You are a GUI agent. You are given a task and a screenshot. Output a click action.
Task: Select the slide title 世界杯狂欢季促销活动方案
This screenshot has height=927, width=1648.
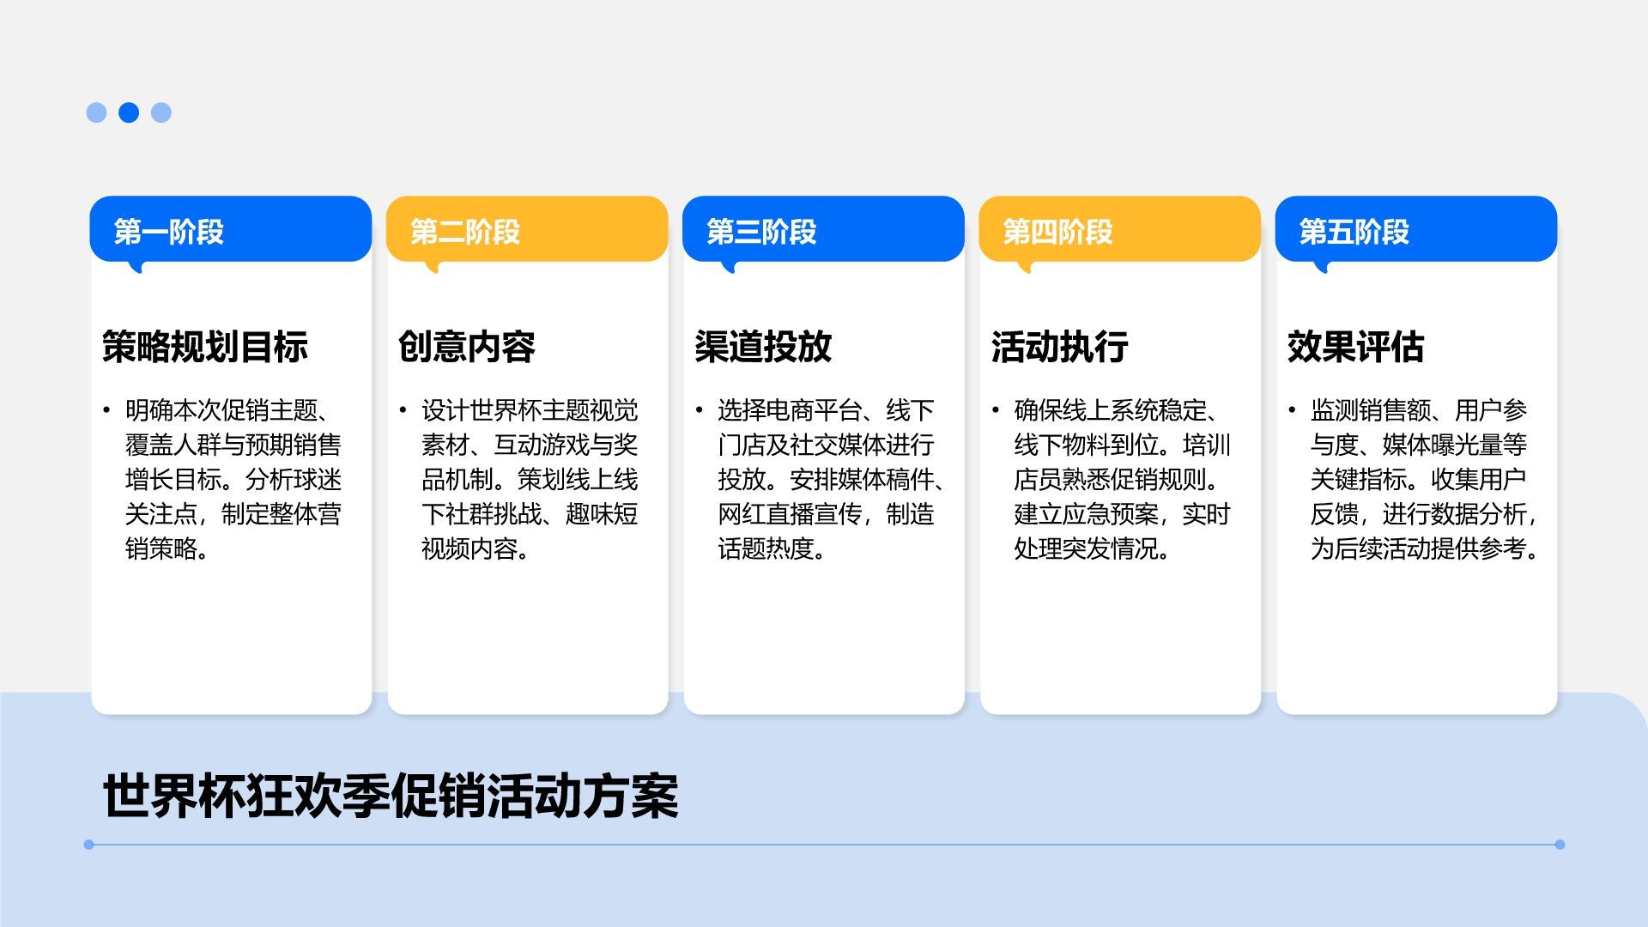391,796
